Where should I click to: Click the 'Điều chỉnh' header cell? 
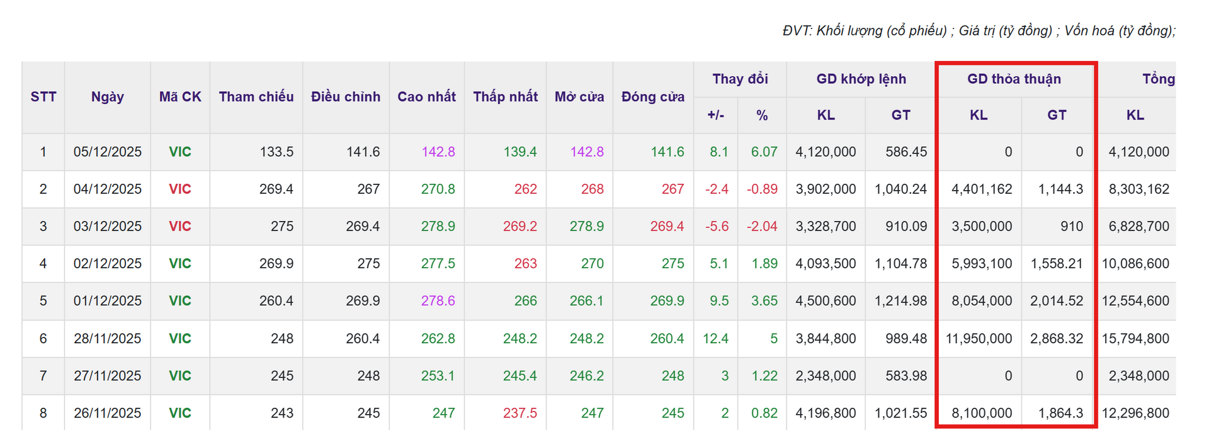(x=346, y=97)
